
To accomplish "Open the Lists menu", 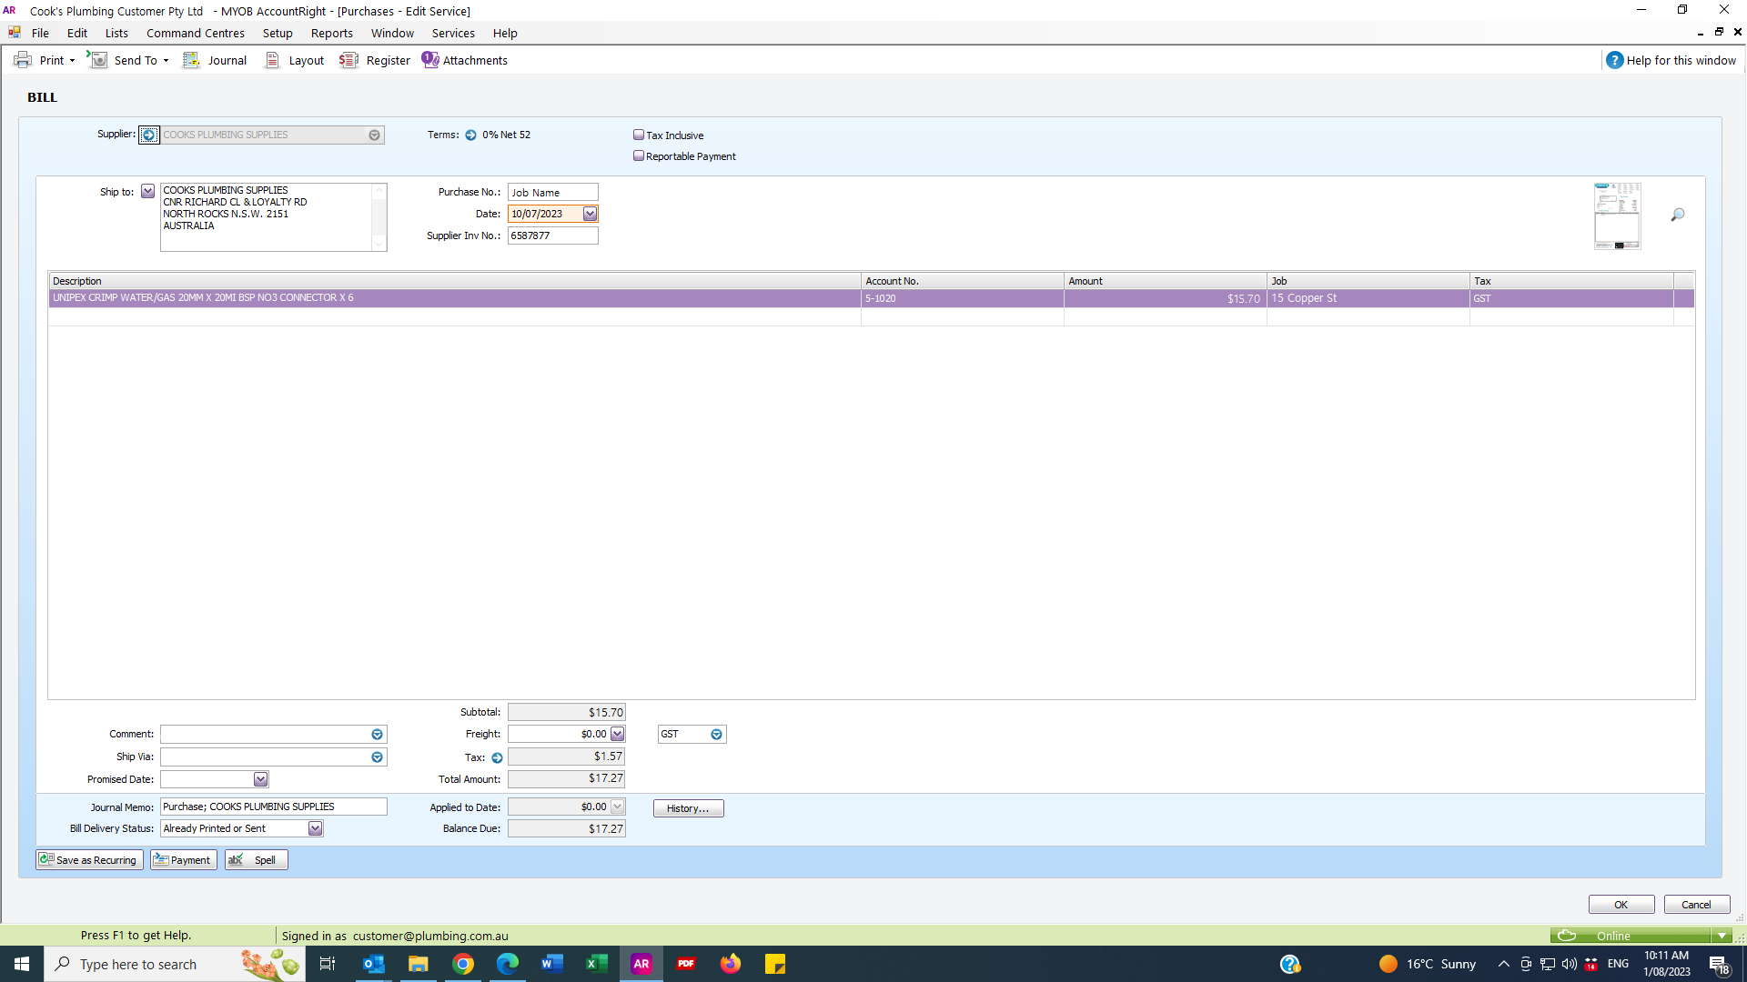I will (116, 33).
